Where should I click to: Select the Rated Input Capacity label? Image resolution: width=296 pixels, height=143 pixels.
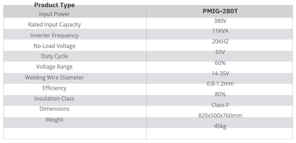(54, 24)
